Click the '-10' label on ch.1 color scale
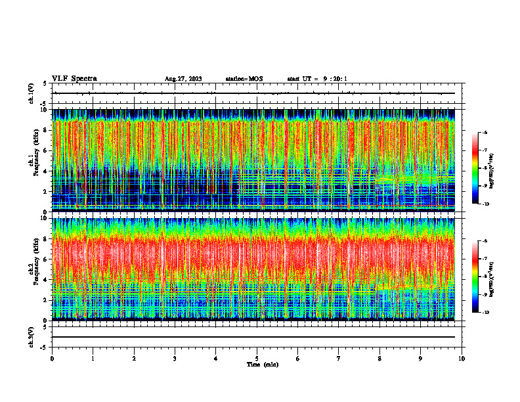520x402 pixels. click(485, 204)
